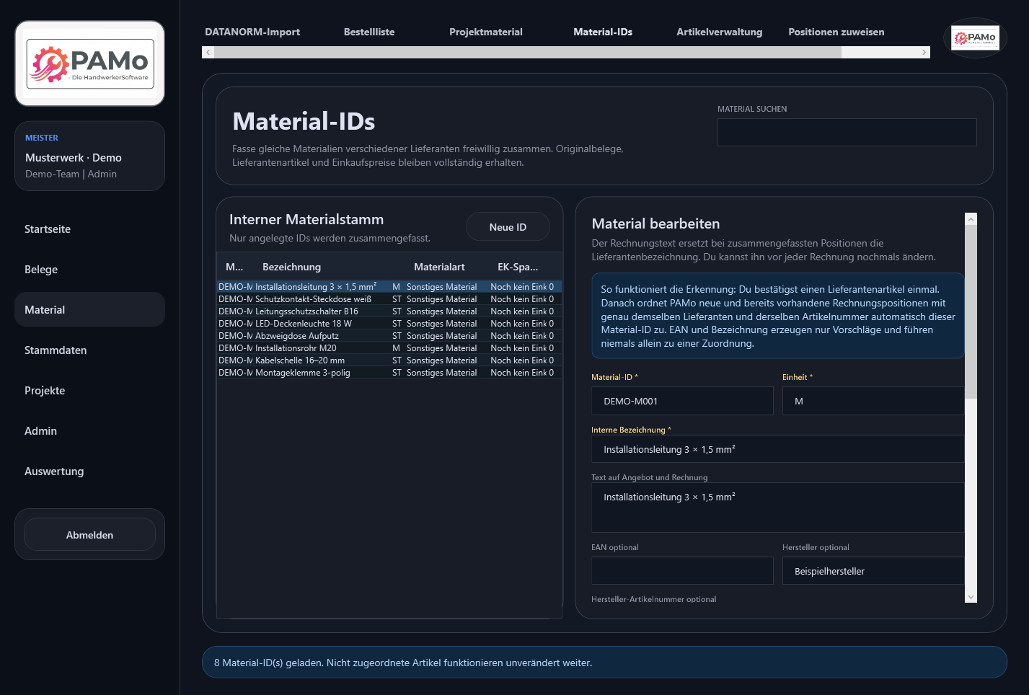Viewport: 1029px width, 695px height.
Task: Go to the Artikelverwaltung tab
Action: click(720, 32)
